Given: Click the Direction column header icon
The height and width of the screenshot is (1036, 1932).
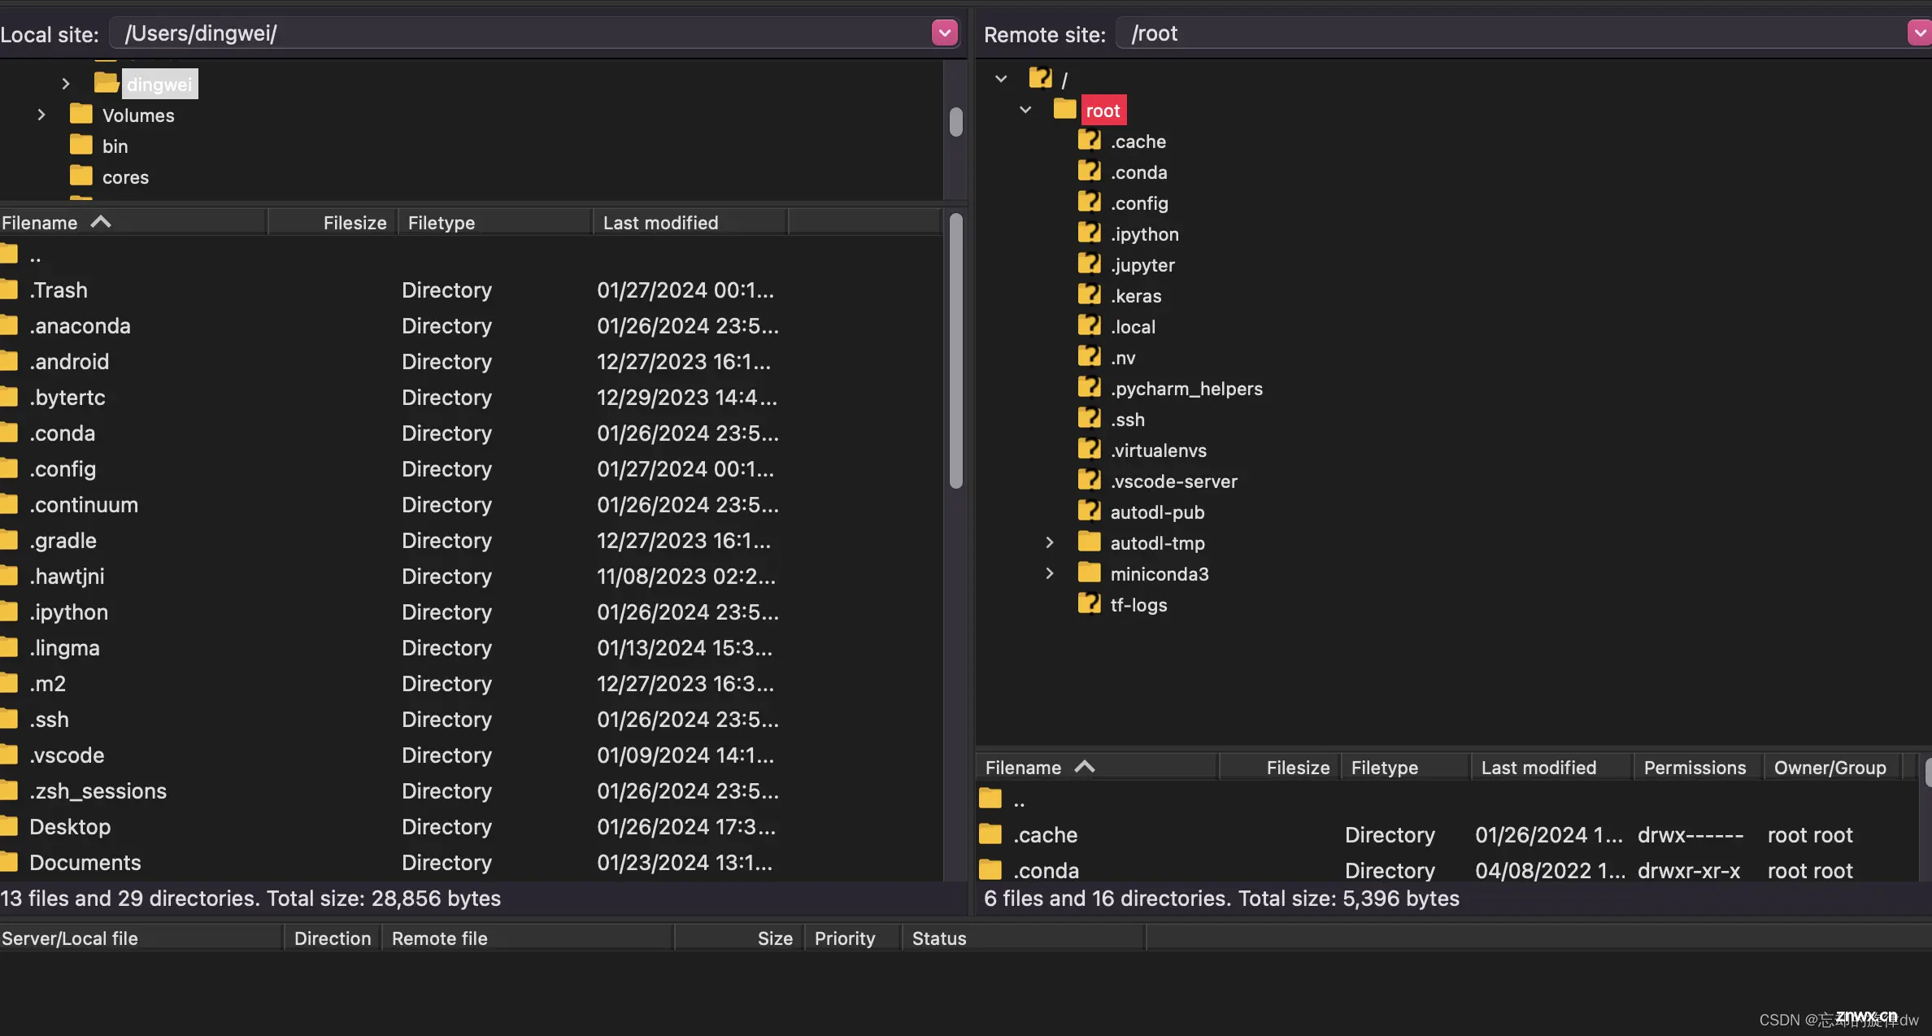Looking at the screenshot, I should click(x=331, y=938).
